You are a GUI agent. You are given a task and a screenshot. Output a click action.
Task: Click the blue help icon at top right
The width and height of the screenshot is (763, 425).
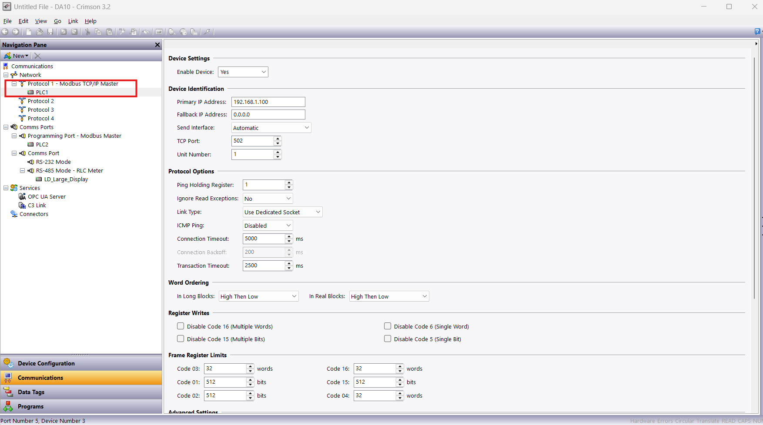tap(757, 31)
